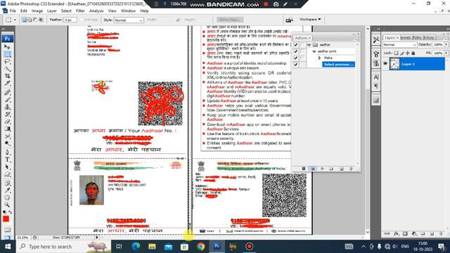
Task: Select the Select previous action step
Action: click(338, 65)
